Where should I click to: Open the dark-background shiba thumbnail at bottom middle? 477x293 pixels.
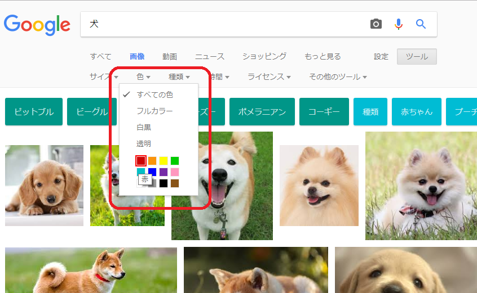click(x=256, y=271)
